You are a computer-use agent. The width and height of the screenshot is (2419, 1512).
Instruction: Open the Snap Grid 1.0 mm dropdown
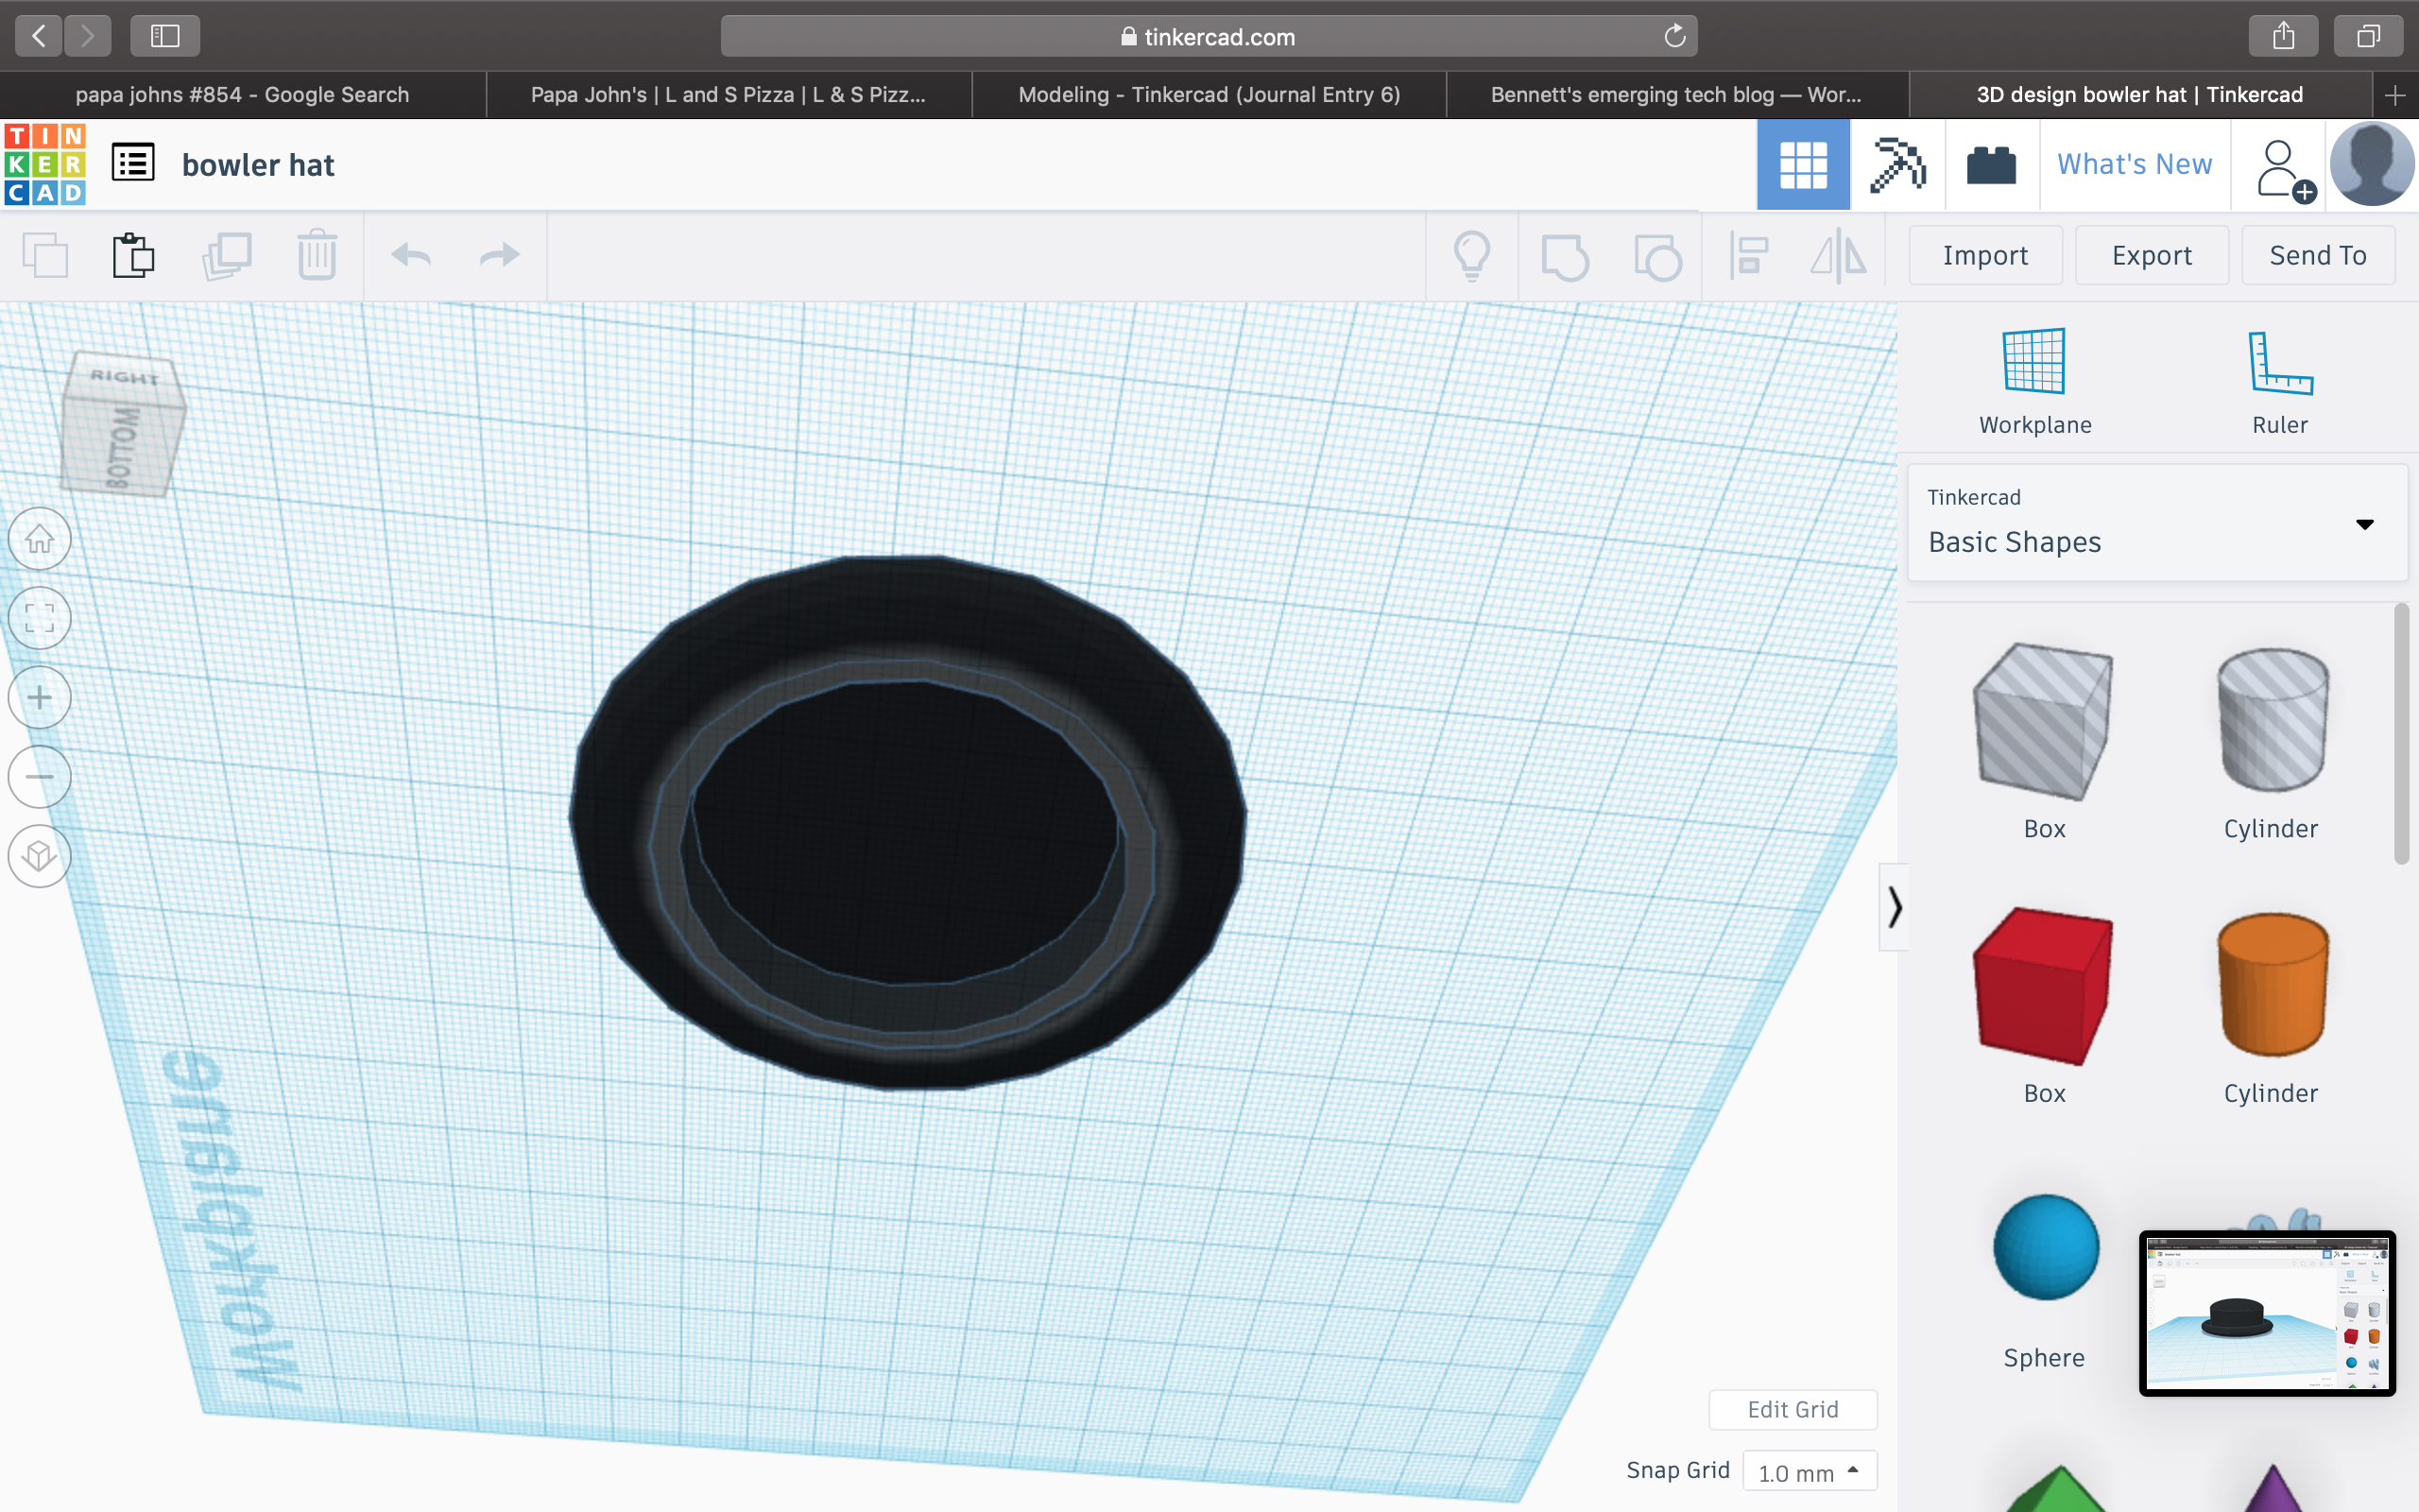[1810, 1471]
